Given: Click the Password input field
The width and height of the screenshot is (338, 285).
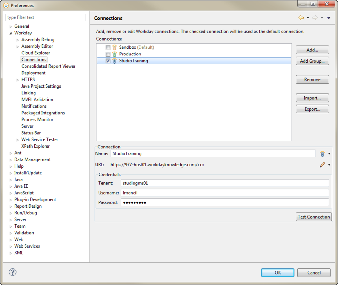Looking at the screenshot, I should coord(225,202).
